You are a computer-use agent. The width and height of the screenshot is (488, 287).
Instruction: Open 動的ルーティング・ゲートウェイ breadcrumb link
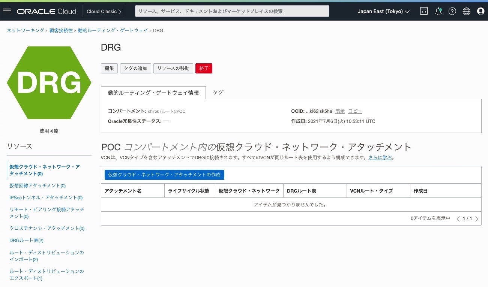tap(113, 30)
